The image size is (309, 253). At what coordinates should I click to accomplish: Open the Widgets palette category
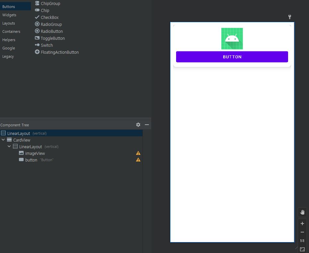(9, 15)
